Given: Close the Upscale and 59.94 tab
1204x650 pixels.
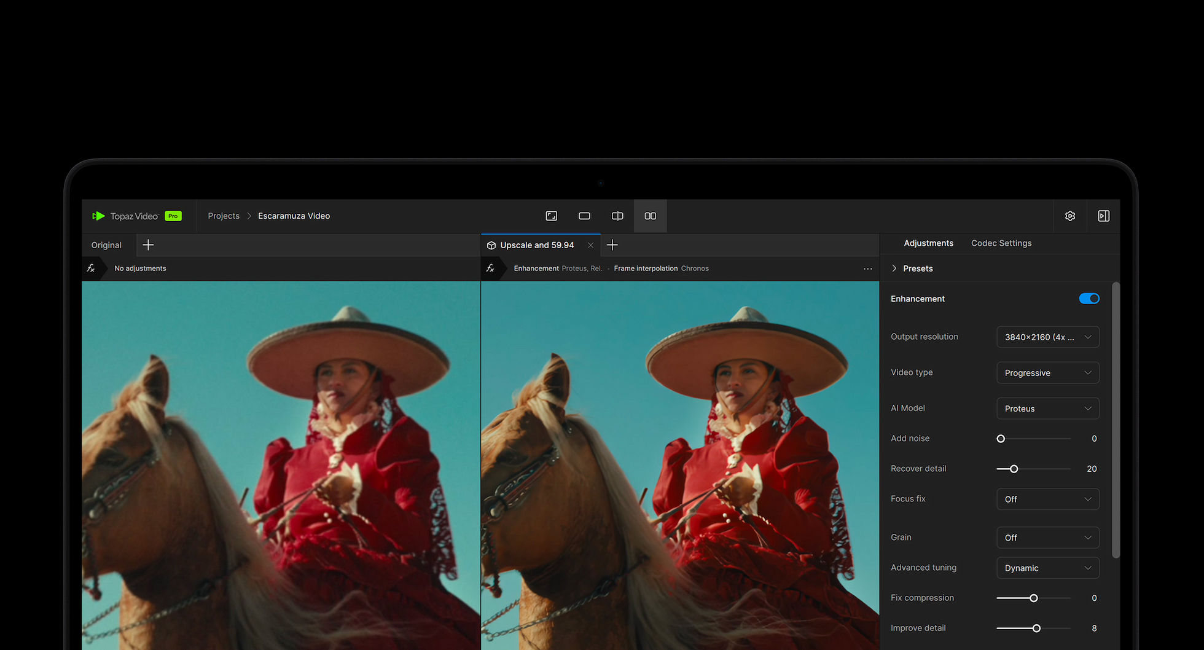Looking at the screenshot, I should 590,245.
